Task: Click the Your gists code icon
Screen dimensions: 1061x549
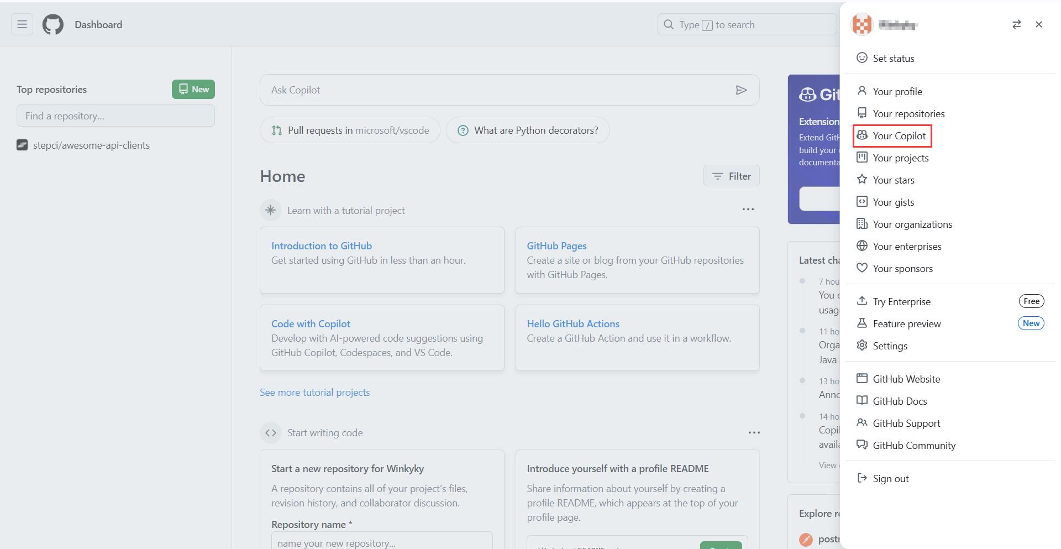Action: (x=862, y=201)
